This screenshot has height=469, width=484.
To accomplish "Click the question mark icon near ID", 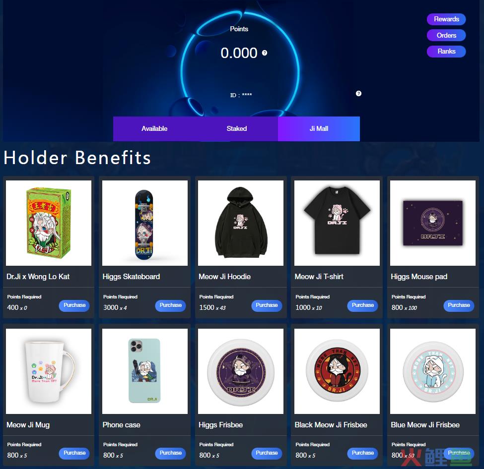I will [x=358, y=93].
